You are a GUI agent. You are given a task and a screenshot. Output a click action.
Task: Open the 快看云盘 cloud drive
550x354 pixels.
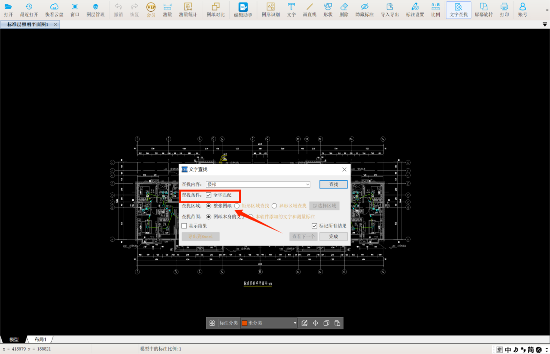click(x=54, y=10)
